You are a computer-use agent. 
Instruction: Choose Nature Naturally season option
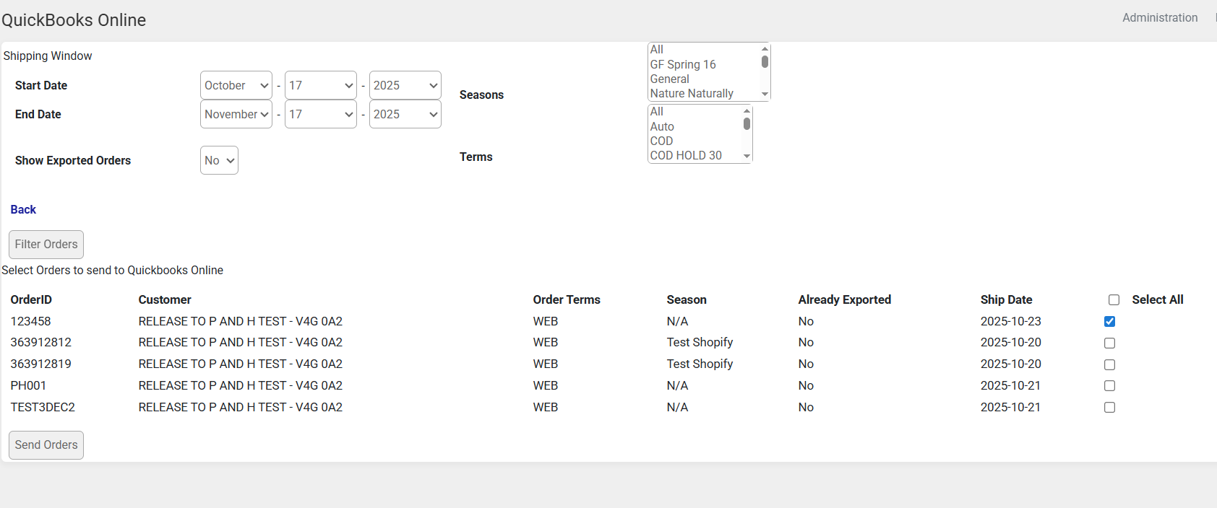(692, 94)
